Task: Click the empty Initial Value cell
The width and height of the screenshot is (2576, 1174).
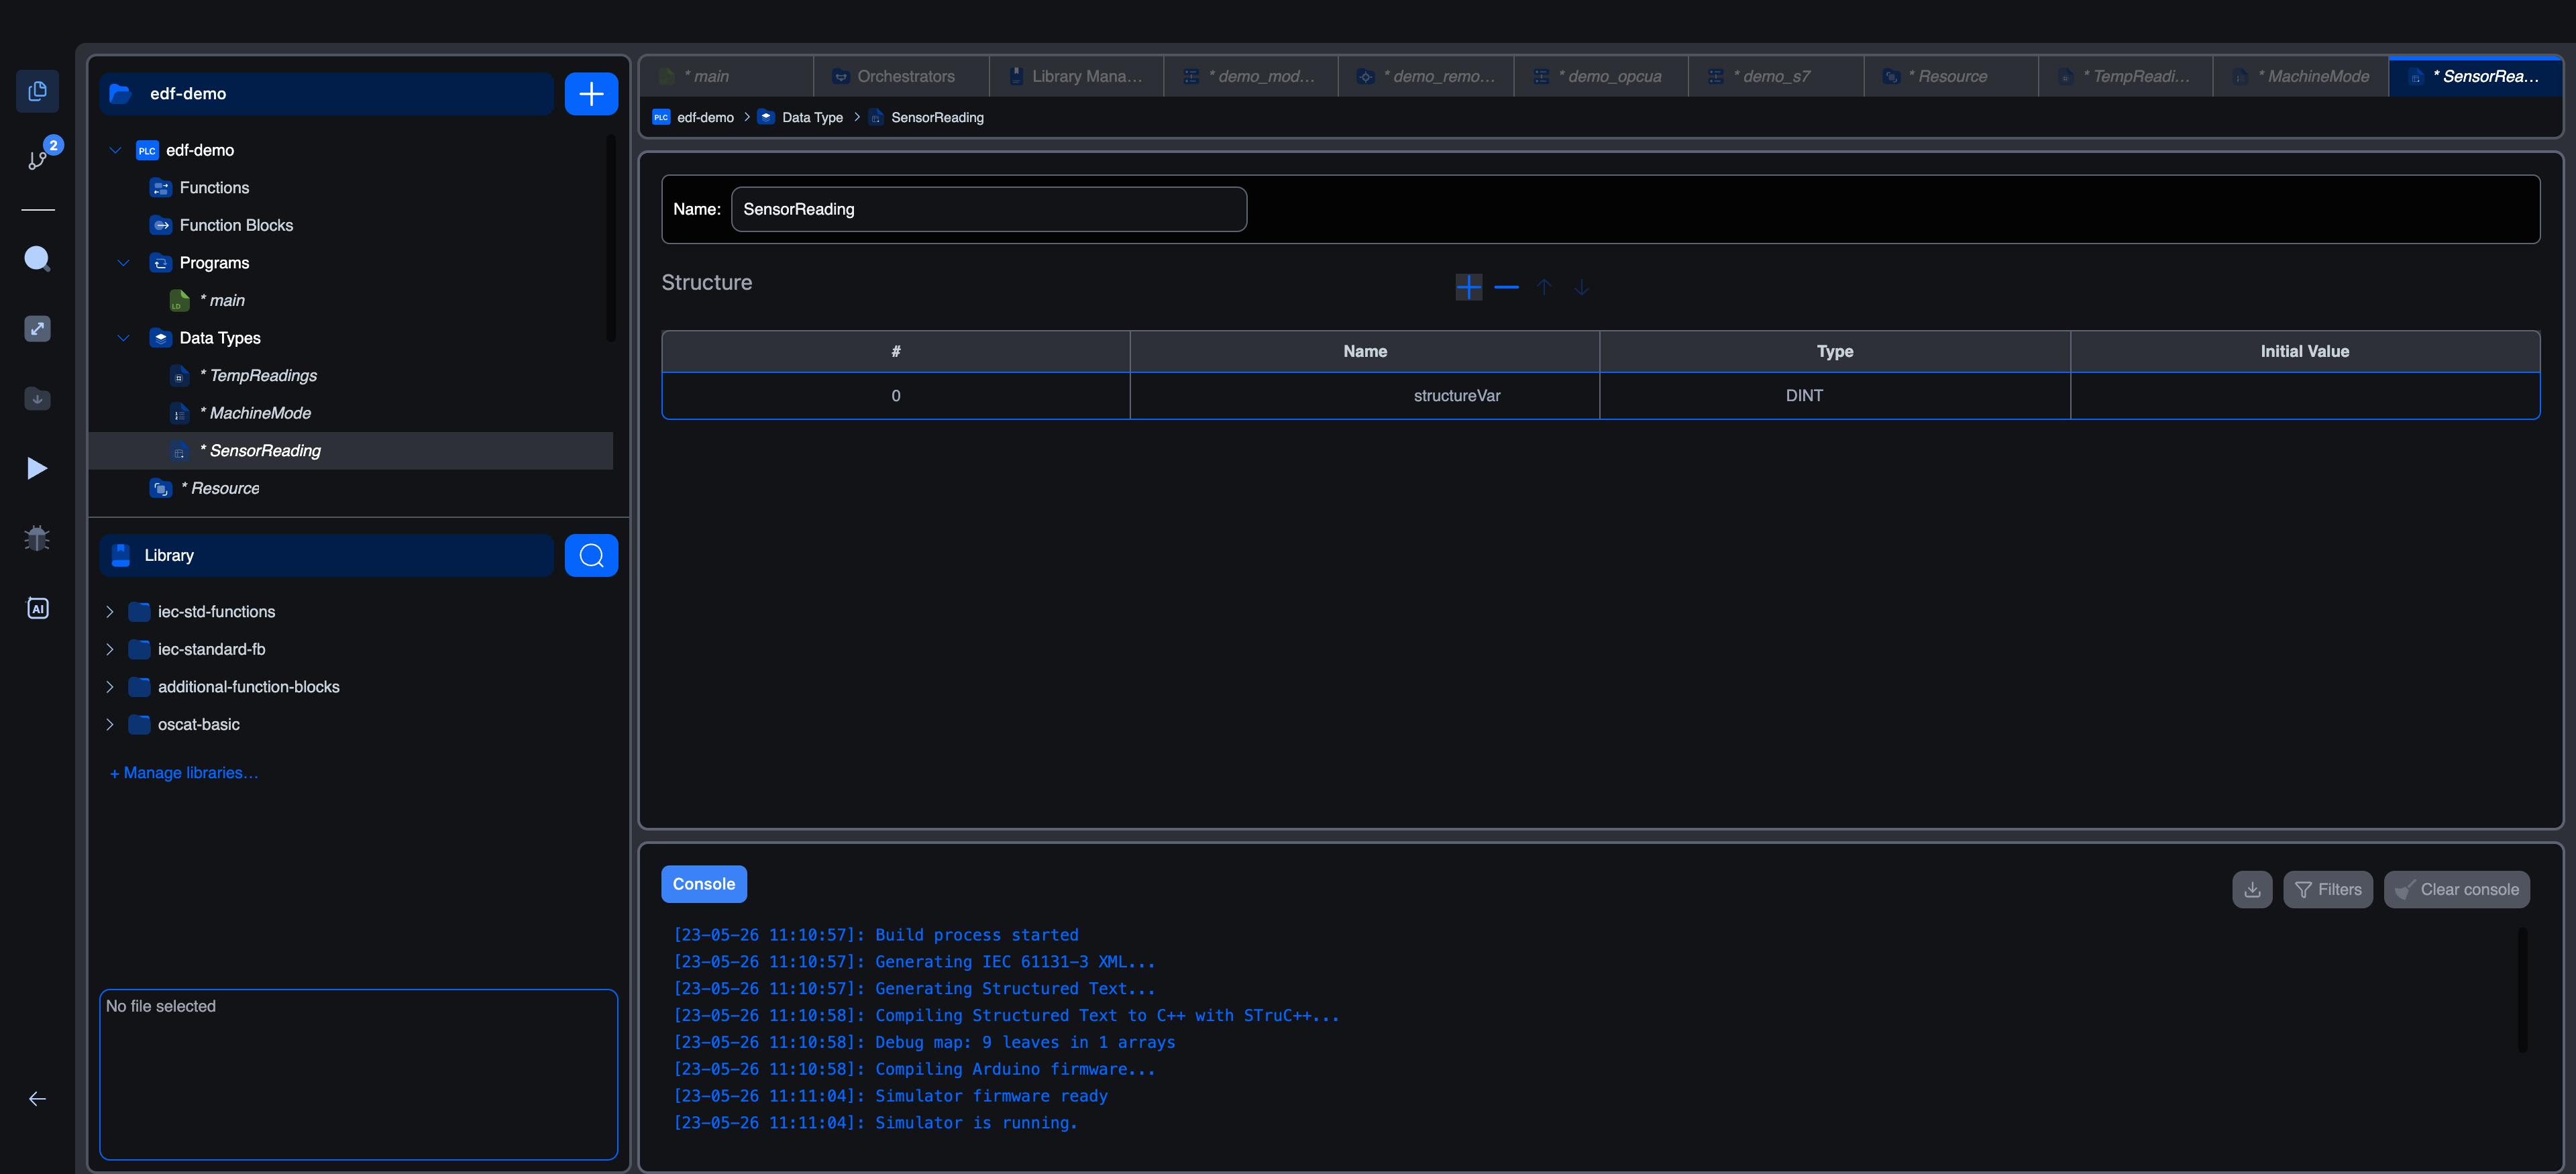Action: point(2304,396)
